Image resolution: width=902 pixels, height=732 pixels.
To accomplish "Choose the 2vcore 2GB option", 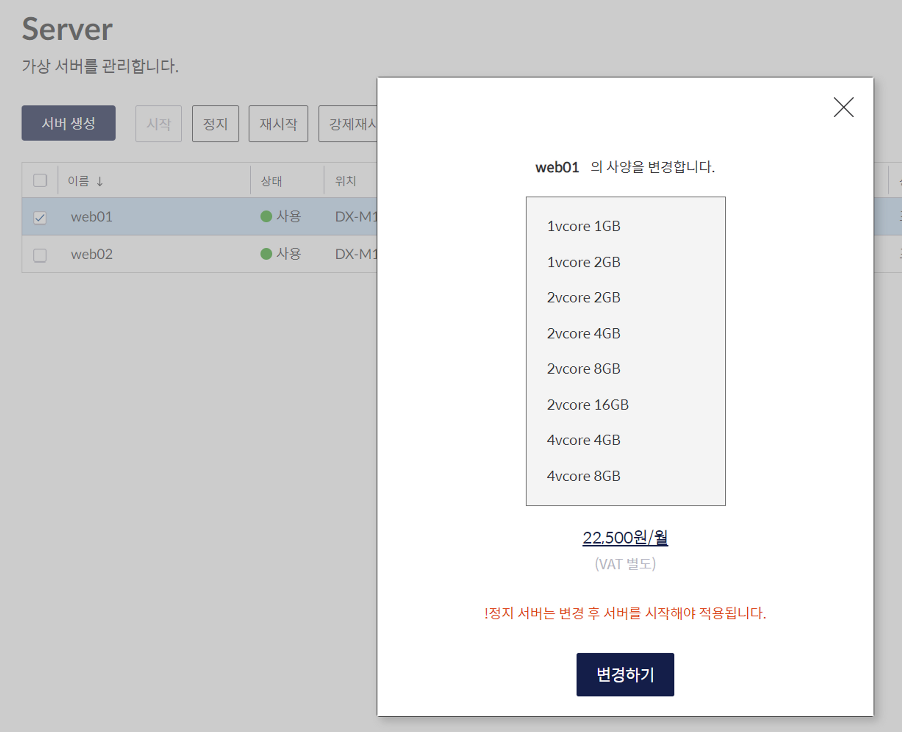I will [x=583, y=298].
